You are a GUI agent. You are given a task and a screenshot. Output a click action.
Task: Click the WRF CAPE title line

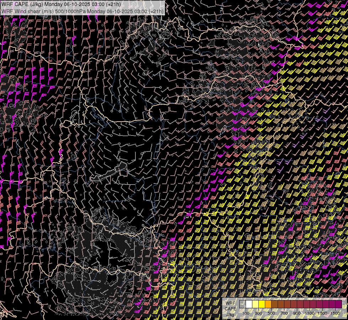61,4
